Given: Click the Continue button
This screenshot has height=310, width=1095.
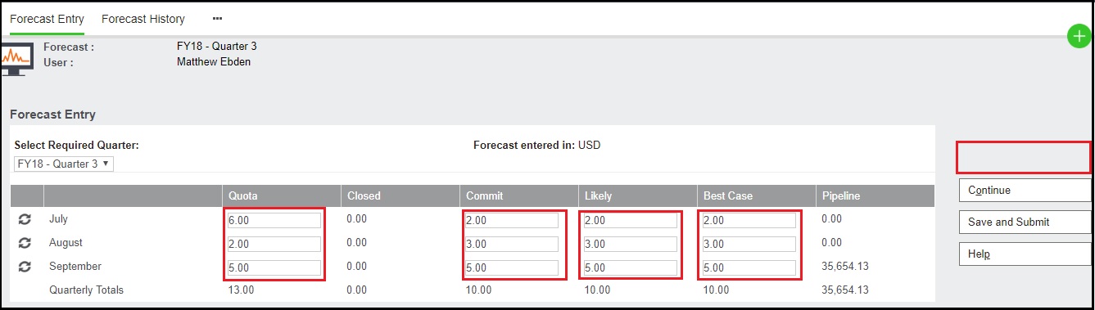Looking at the screenshot, I should tap(1025, 191).
